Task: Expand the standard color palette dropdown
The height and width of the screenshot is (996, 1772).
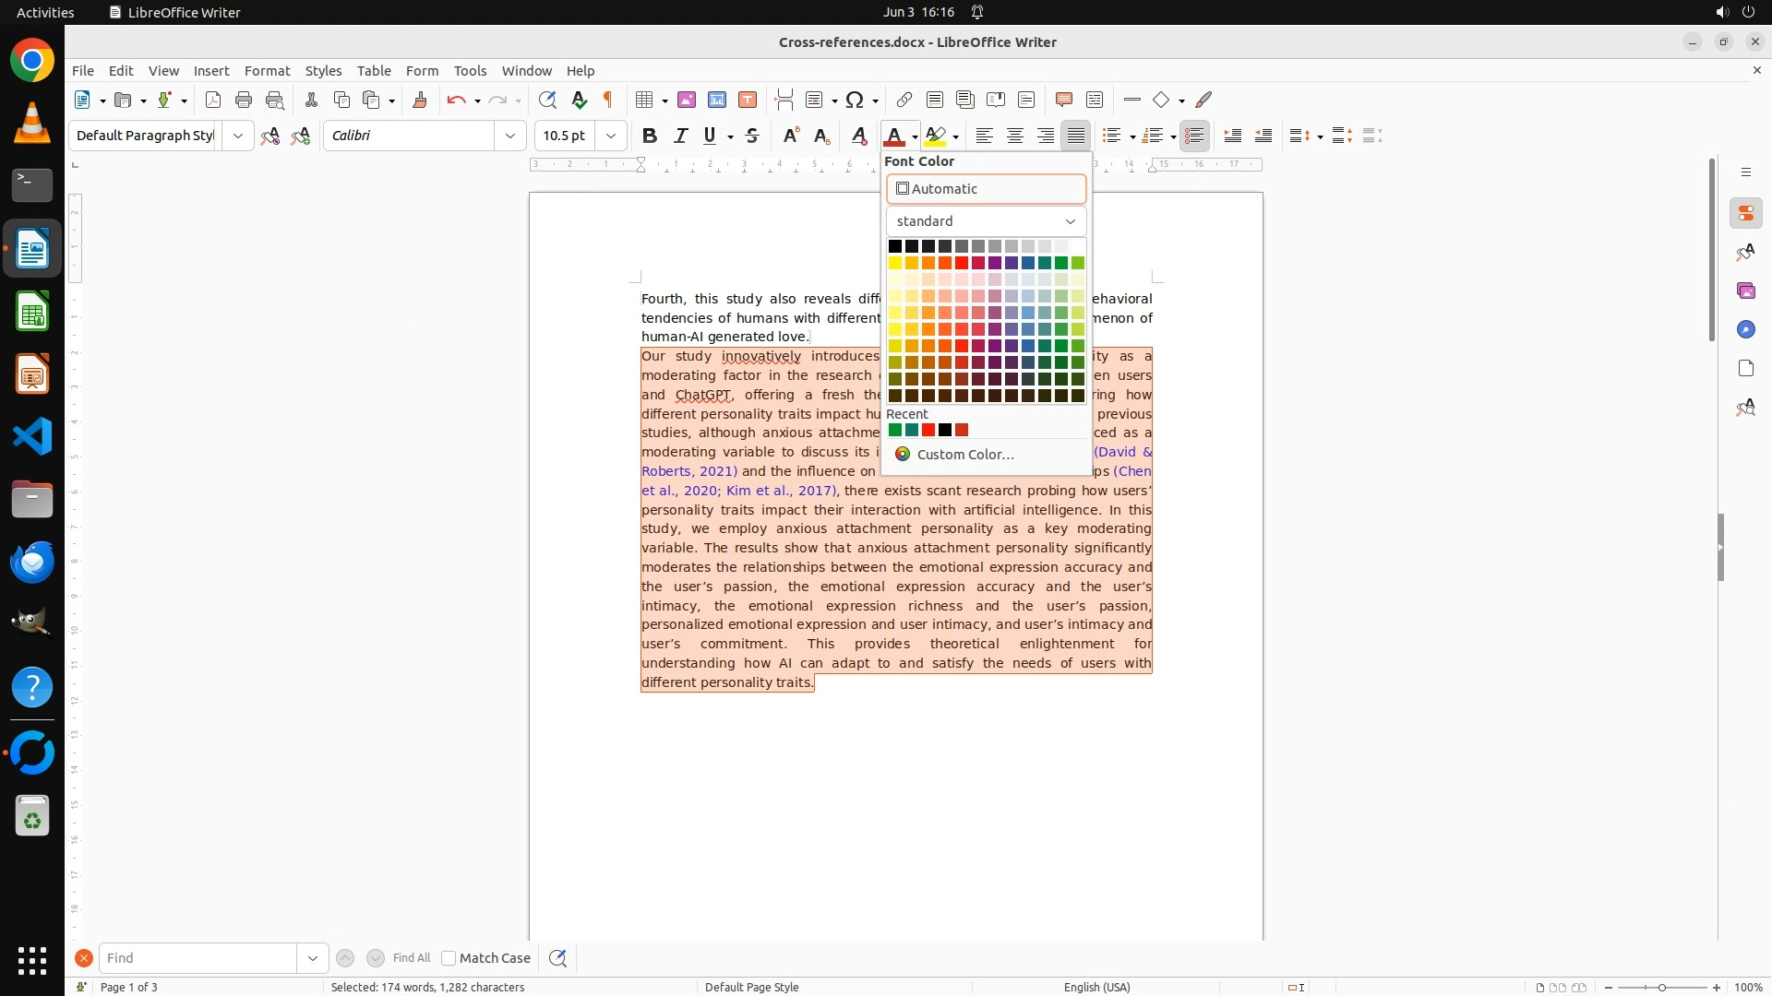Action: (986, 221)
